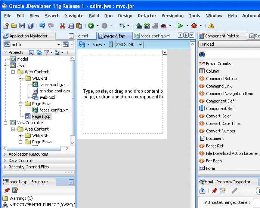
Task: Click the AttributeChangeListener input field
Action: tap(256, 202)
